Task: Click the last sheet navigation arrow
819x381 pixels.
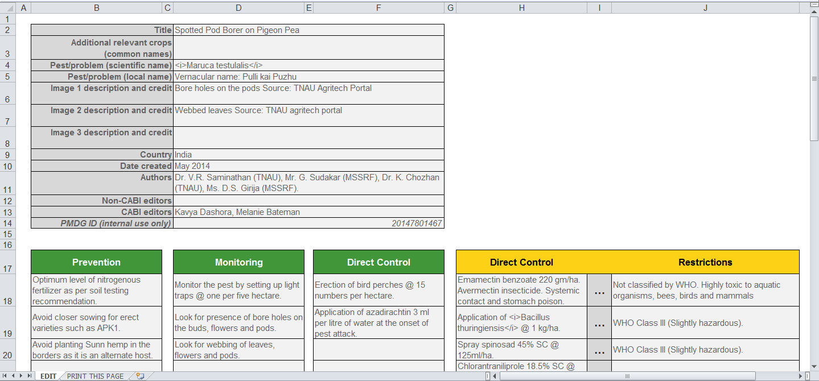Action: point(30,376)
